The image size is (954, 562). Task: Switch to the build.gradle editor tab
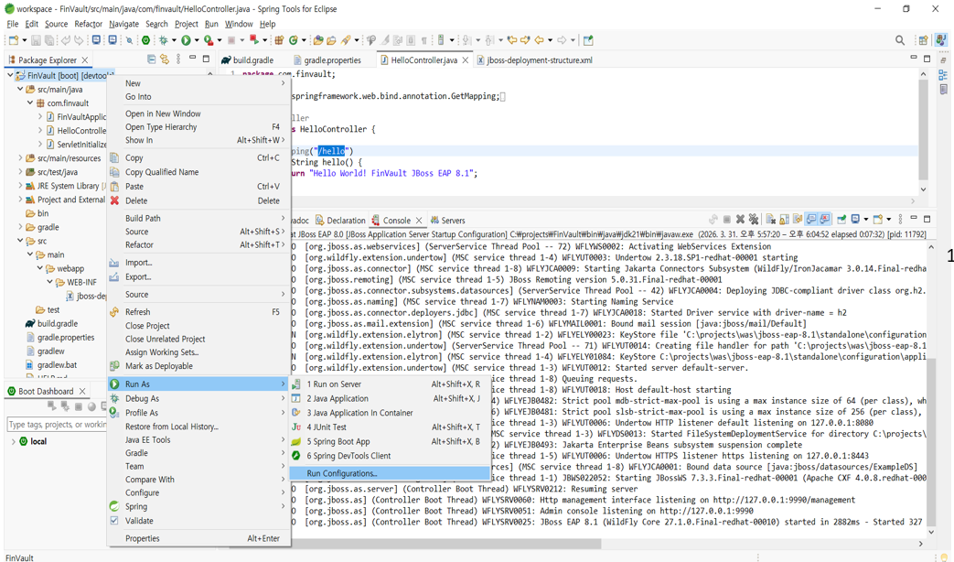coord(248,59)
